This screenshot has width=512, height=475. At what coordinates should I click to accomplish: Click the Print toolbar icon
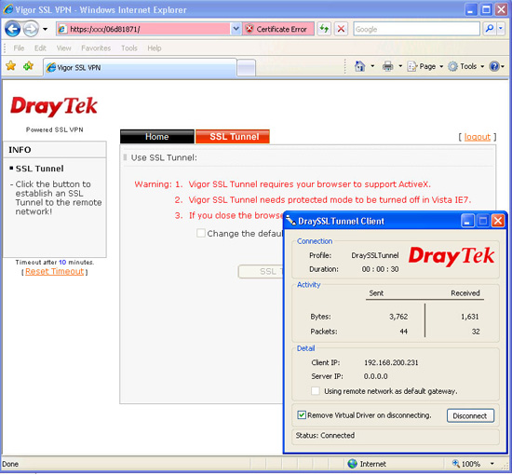pyautogui.click(x=387, y=66)
